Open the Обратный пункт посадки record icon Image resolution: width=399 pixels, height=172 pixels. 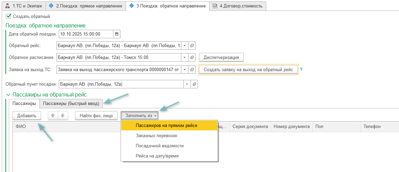point(194,84)
